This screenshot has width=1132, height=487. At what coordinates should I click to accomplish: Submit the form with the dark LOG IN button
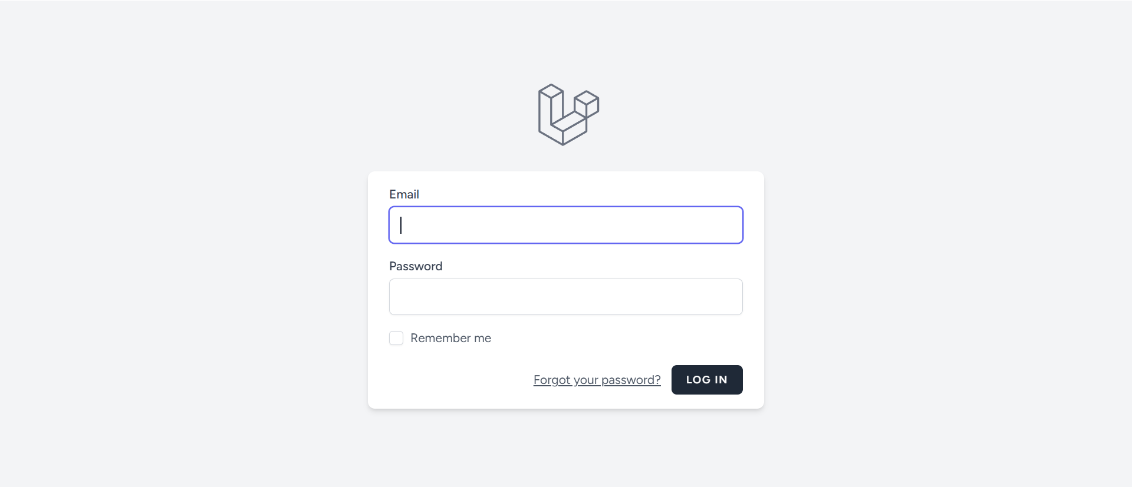pyautogui.click(x=706, y=380)
